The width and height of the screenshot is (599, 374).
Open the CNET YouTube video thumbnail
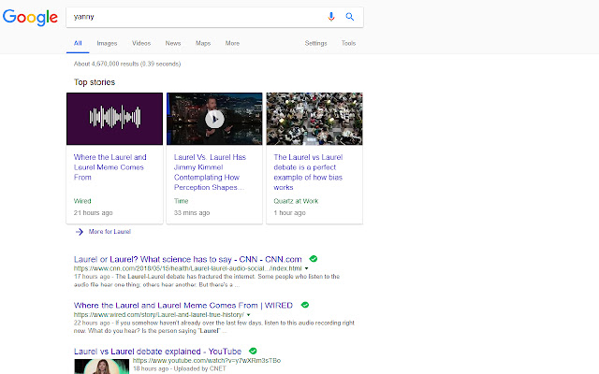102,367
